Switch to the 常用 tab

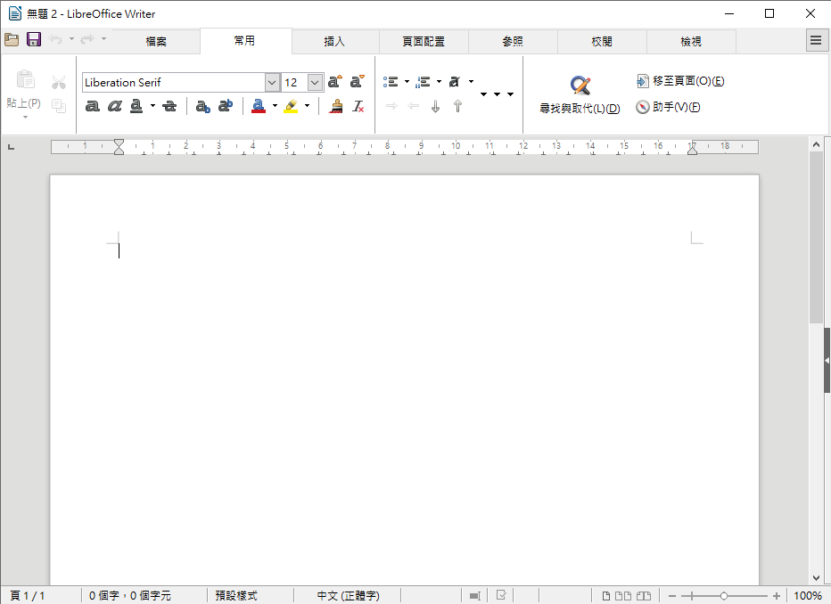[x=244, y=41]
